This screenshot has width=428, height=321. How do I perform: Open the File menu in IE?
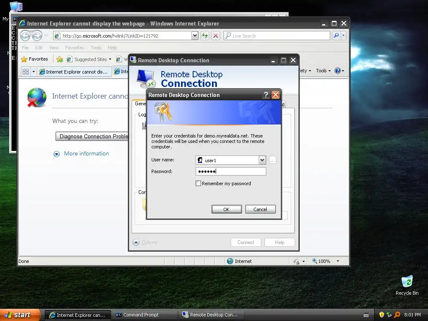(25, 48)
